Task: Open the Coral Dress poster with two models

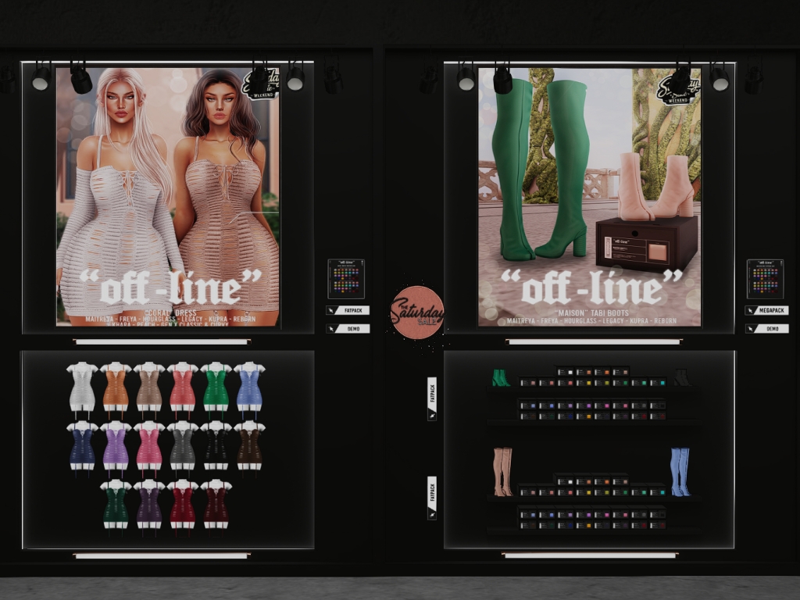Action: (167, 195)
